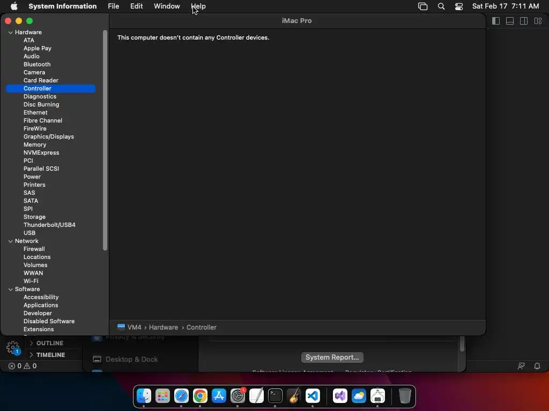Launch Google Chrome from the Dock
Viewport: 549px width, 411px height.
[200, 396]
